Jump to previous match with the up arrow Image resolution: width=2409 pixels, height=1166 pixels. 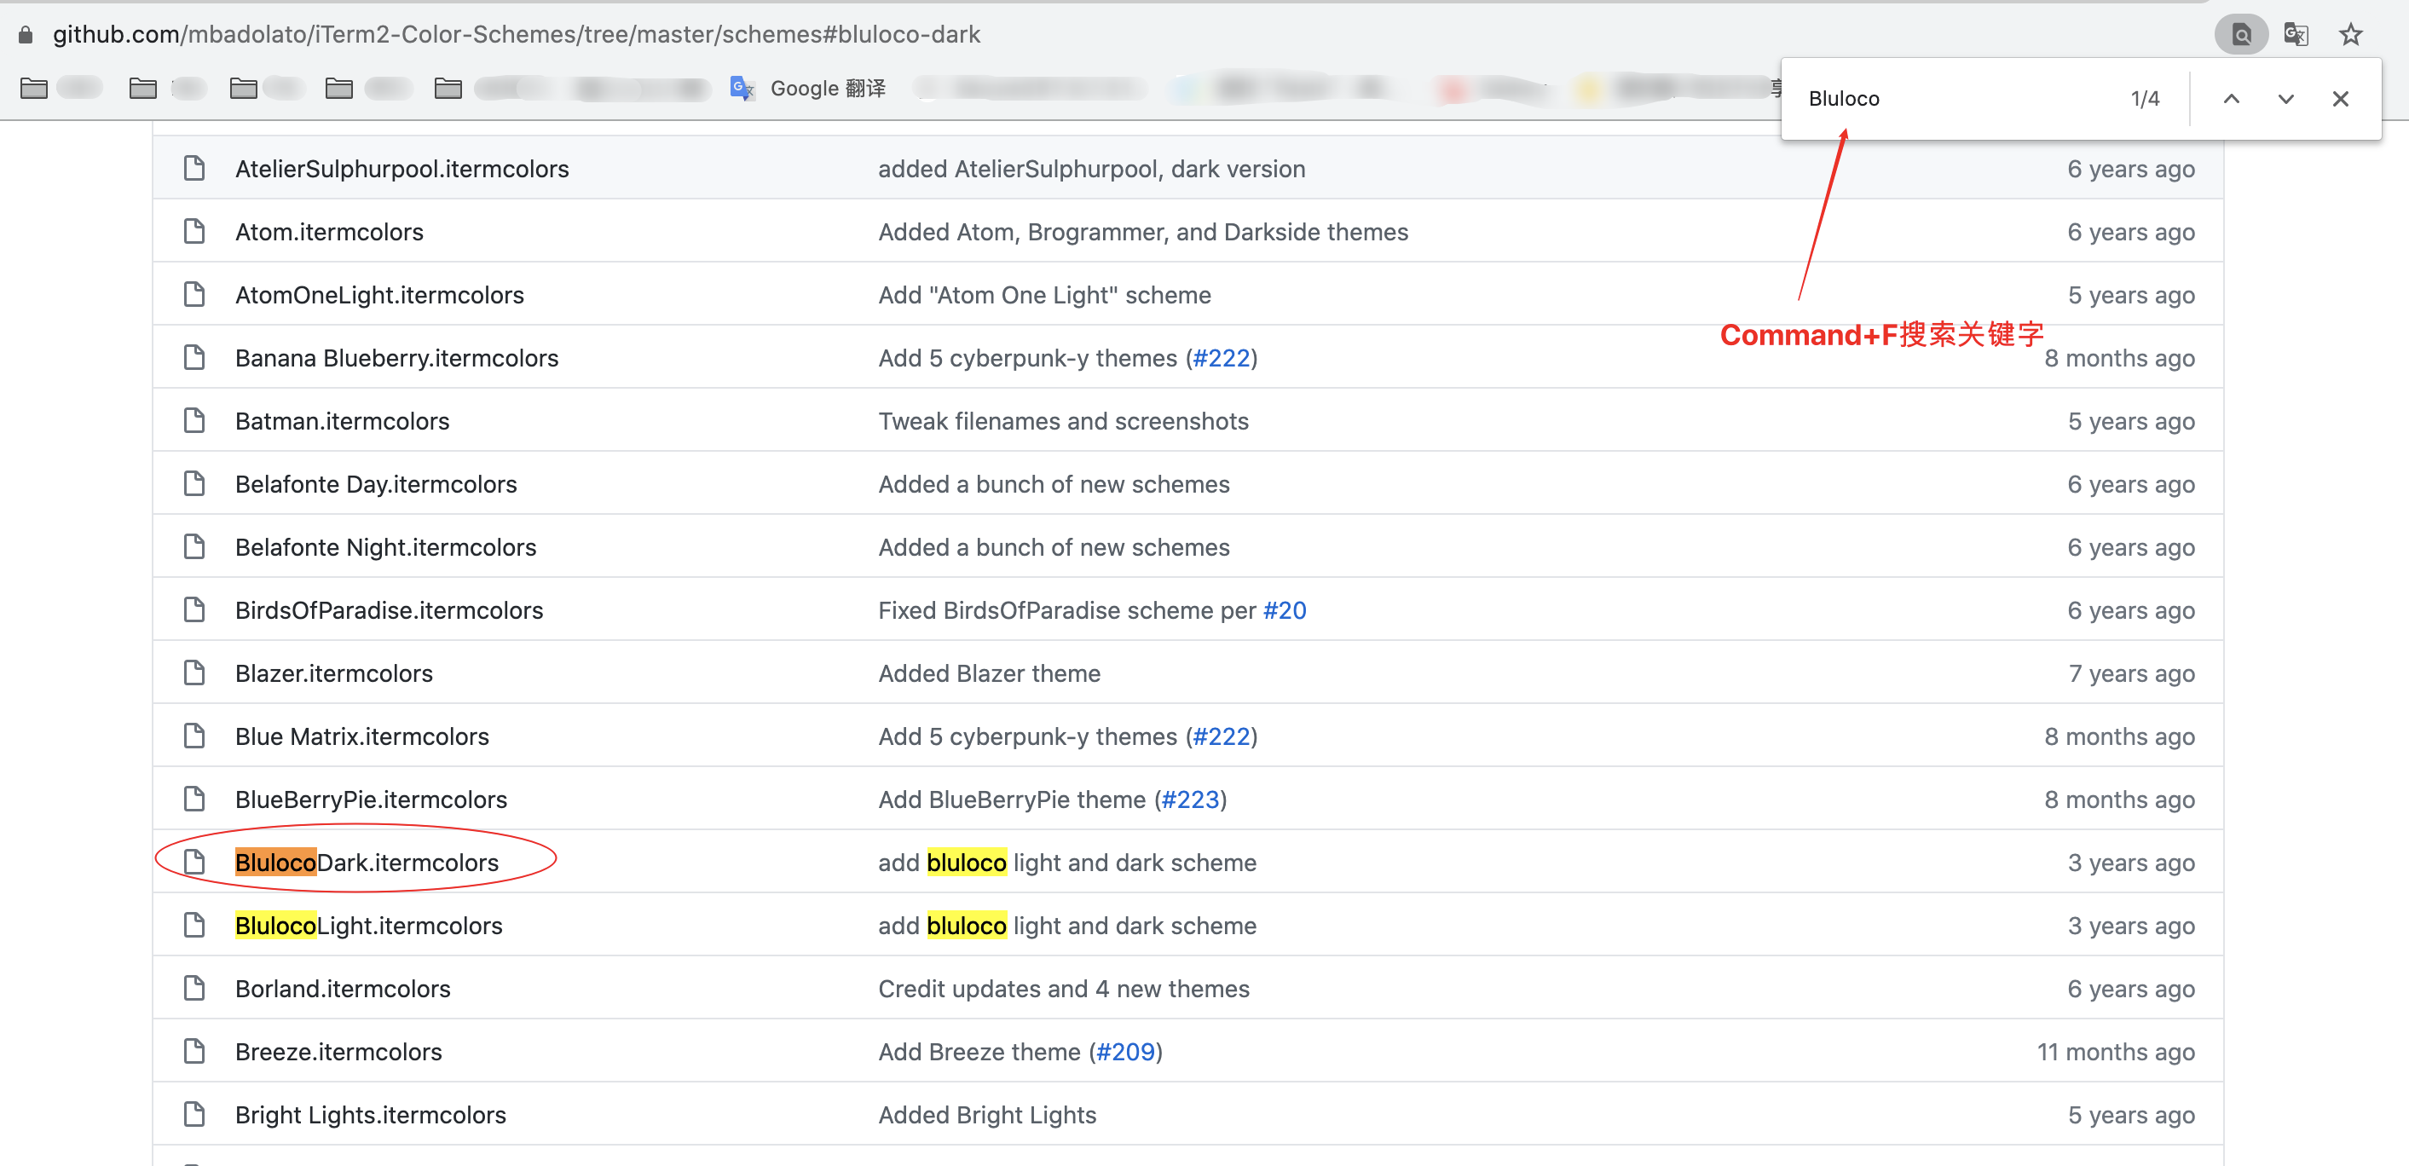pos(2233,98)
